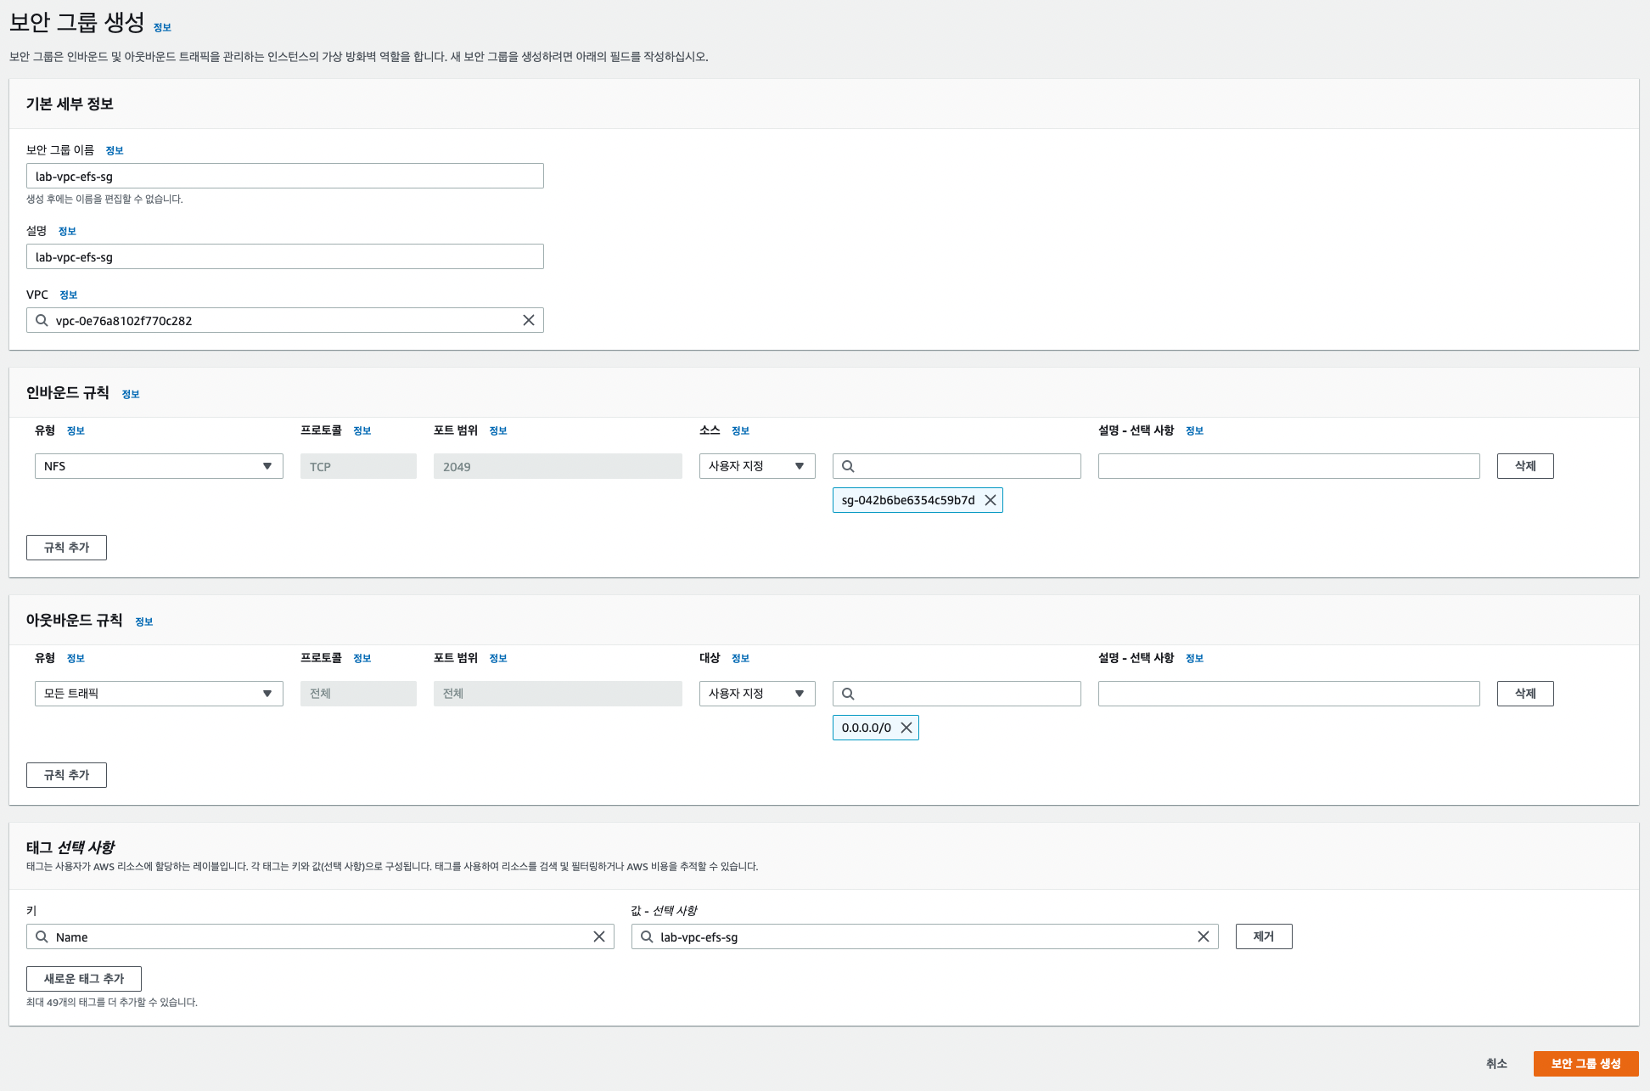Screen dimensions: 1650x1091
Task: Click 삭제 button for outbound rule
Action: pos(1524,694)
